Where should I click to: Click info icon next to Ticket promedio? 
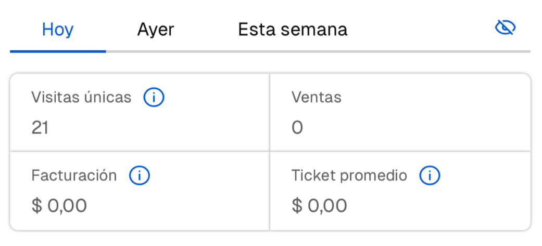click(x=430, y=176)
